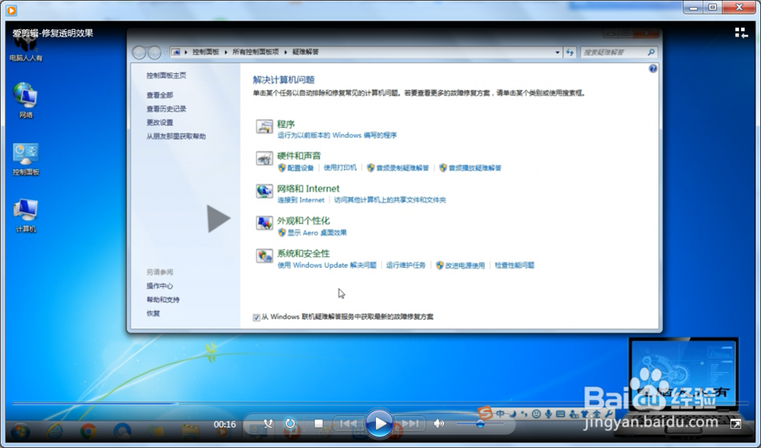Open 使用 Windows Update 解决问题
Viewport: 761px width, 448px height.
pyautogui.click(x=327, y=265)
